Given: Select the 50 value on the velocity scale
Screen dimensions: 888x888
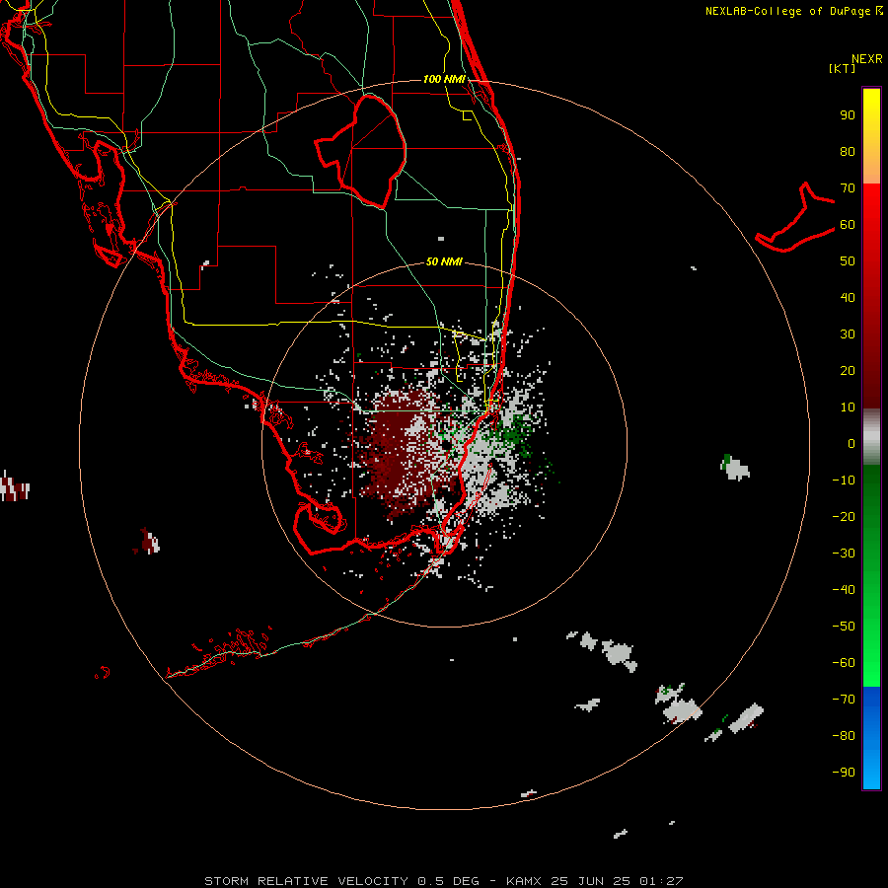Looking at the screenshot, I should click(x=848, y=261).
